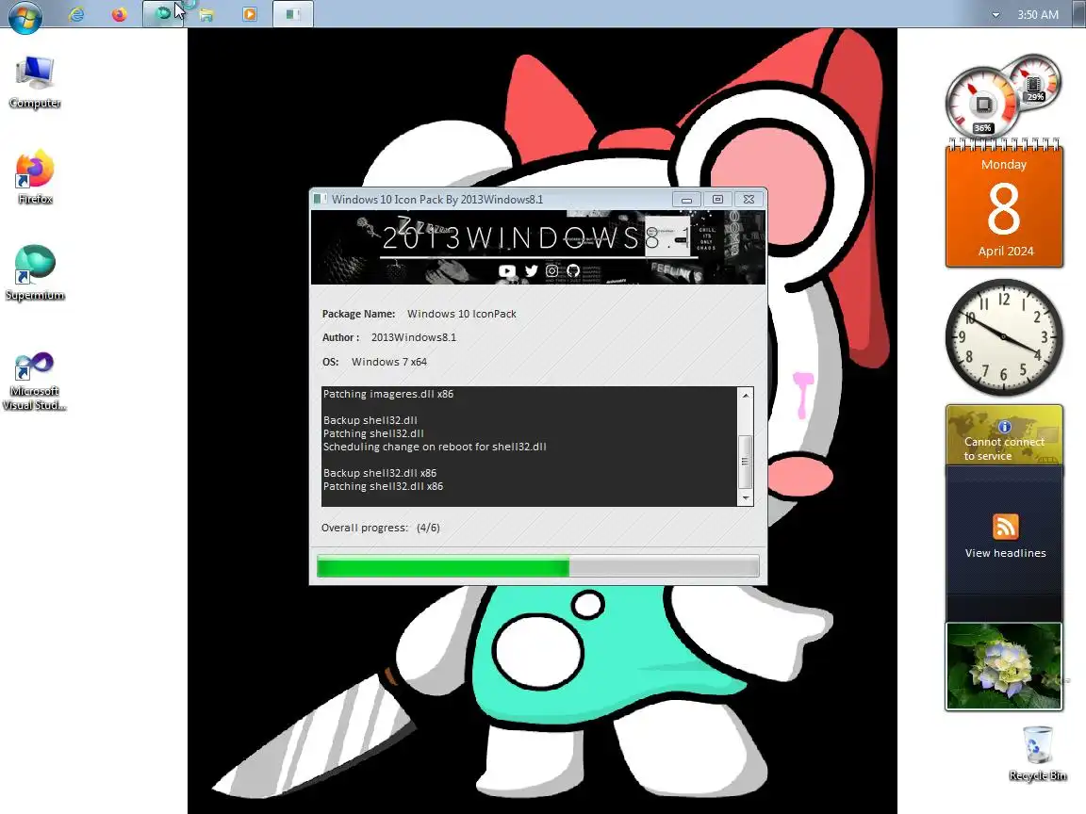Launch Windows Media Player taskbar icon
Image resolution: width=1086 pixels, height=814 pixels.
point(249,14)
